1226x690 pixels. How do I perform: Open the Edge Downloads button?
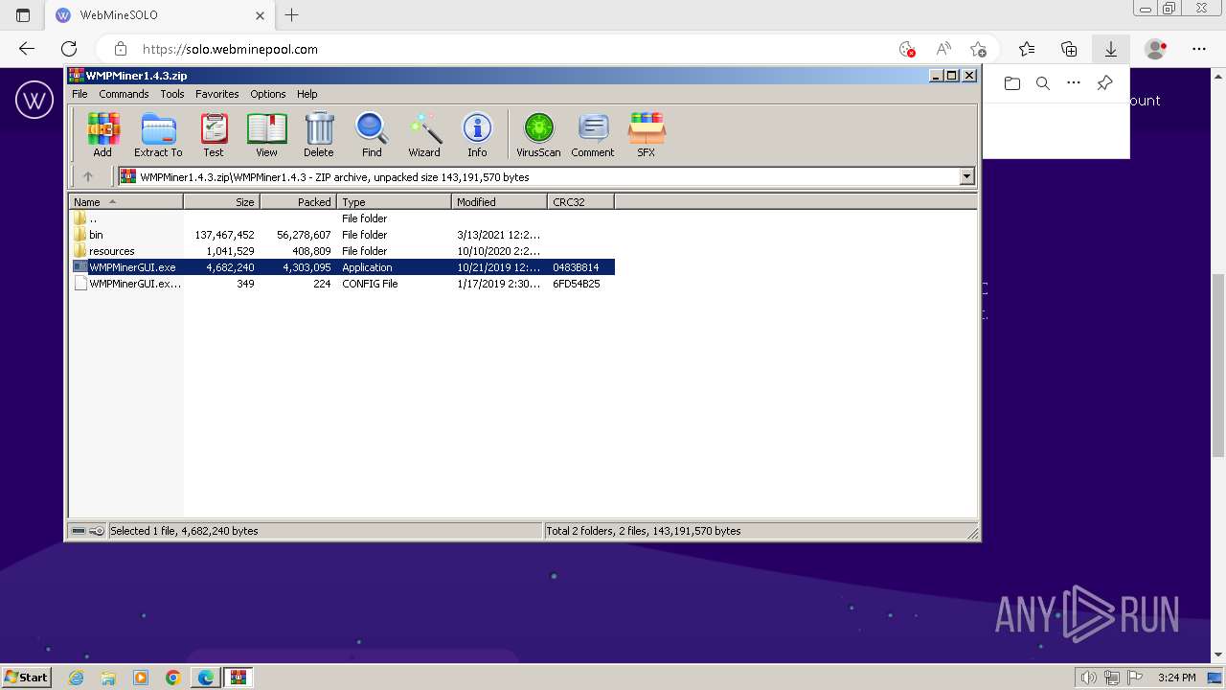1111,49
